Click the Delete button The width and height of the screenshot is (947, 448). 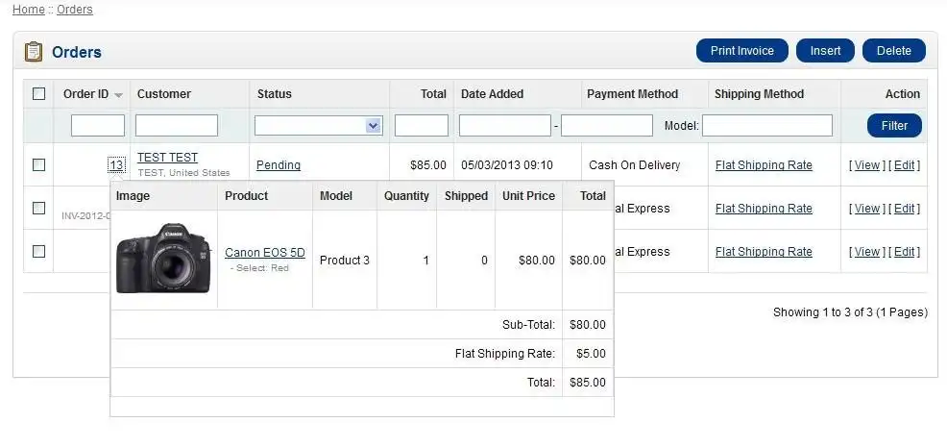[893, 51]
